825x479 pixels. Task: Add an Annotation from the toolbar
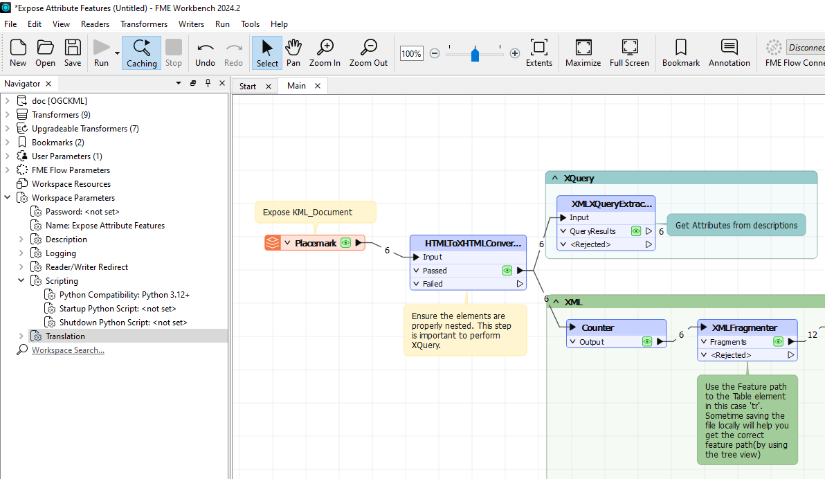[729, 53]
